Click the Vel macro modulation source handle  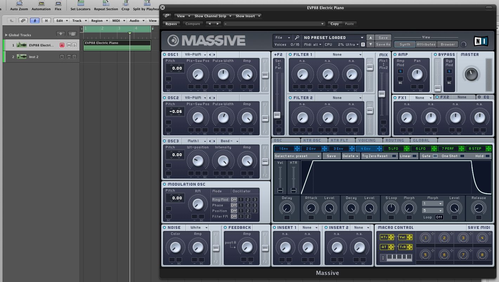coord(409,237)
